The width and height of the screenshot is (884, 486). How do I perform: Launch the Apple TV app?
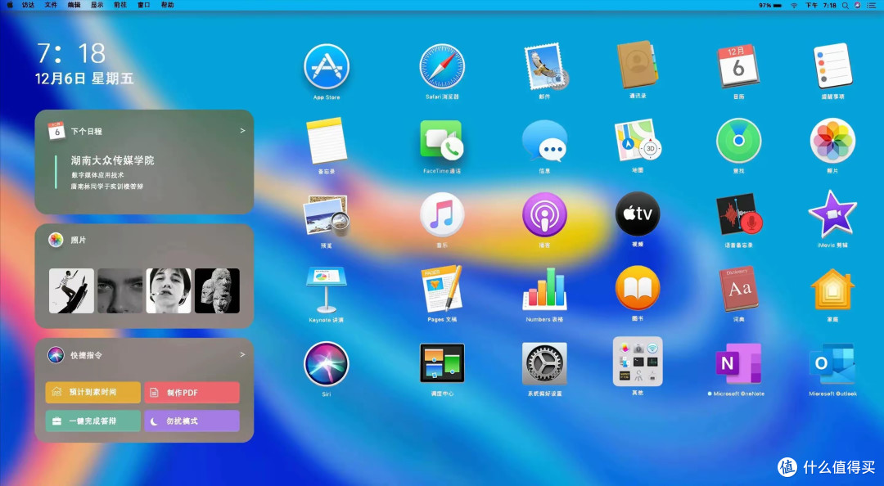tap(638, 214)
